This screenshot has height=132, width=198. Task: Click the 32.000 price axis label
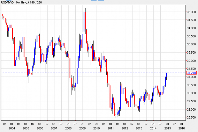coord(191,61)
